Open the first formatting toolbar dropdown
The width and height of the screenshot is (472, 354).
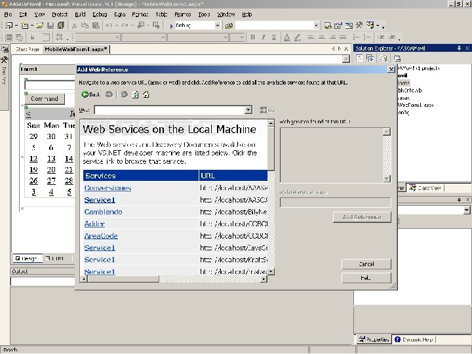pos(117,37)
